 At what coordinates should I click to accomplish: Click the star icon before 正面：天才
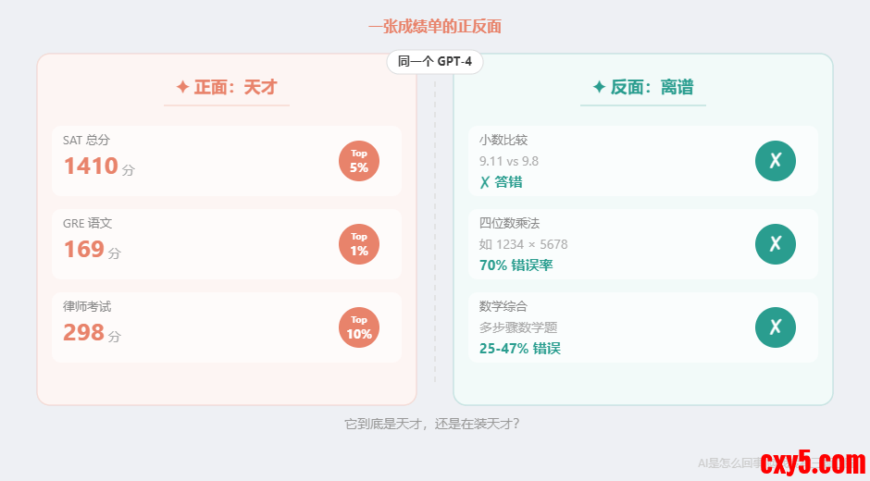pyautogui.click(x=182, y=87)
